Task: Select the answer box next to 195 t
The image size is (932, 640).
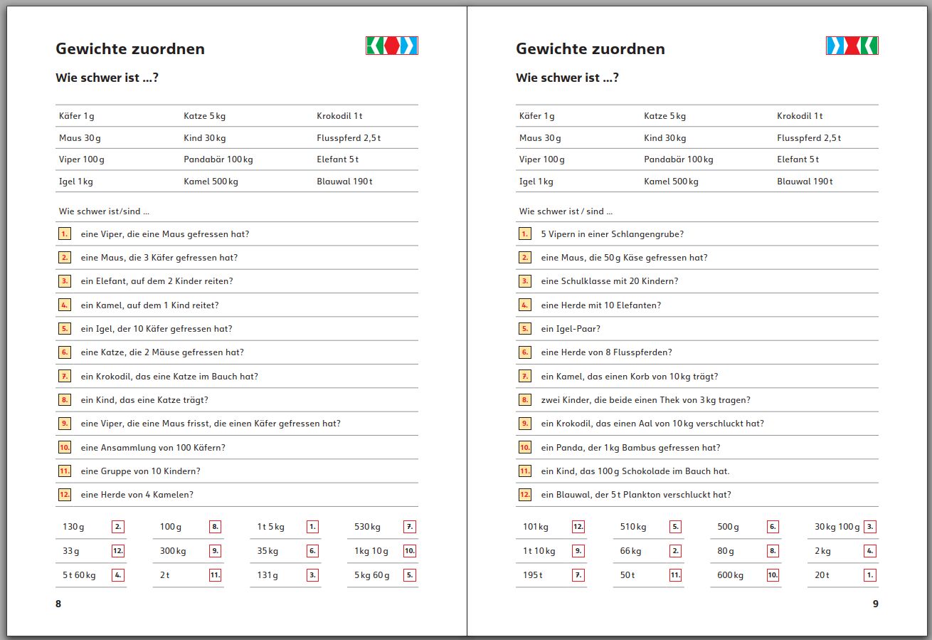Action: pyautogui.click(x=578, y=575)
